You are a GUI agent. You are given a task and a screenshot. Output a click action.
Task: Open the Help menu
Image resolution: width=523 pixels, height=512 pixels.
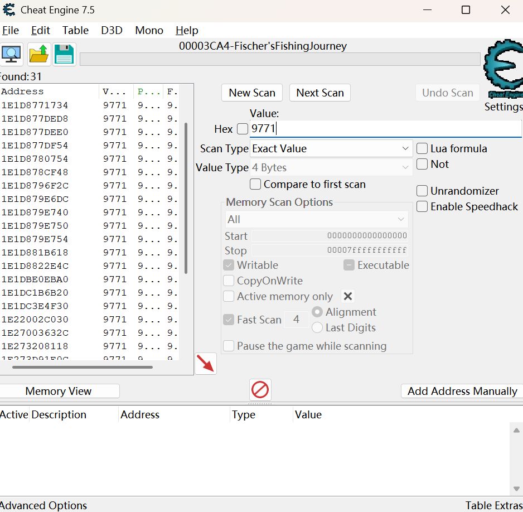point(187,30)
